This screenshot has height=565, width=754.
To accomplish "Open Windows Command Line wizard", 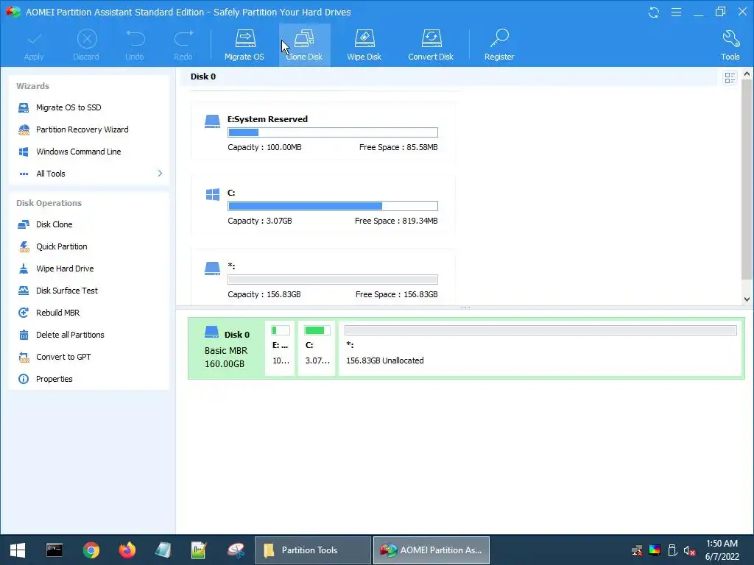I will click(x=78, y=152).
